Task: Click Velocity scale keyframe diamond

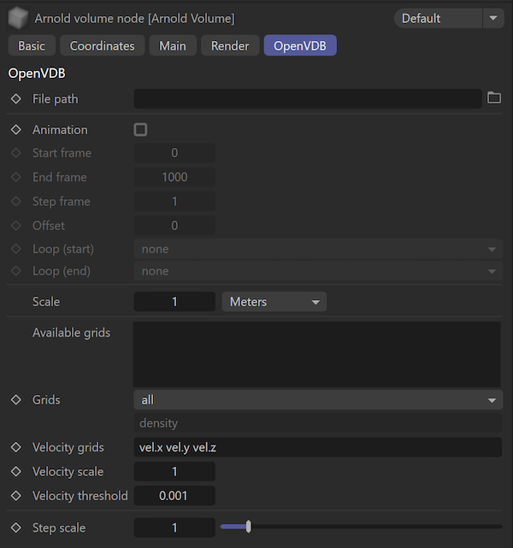Action: 16,471
